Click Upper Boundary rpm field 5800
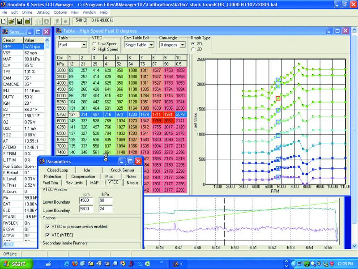Screen dimensions: 358x269 tap(86, 209)
